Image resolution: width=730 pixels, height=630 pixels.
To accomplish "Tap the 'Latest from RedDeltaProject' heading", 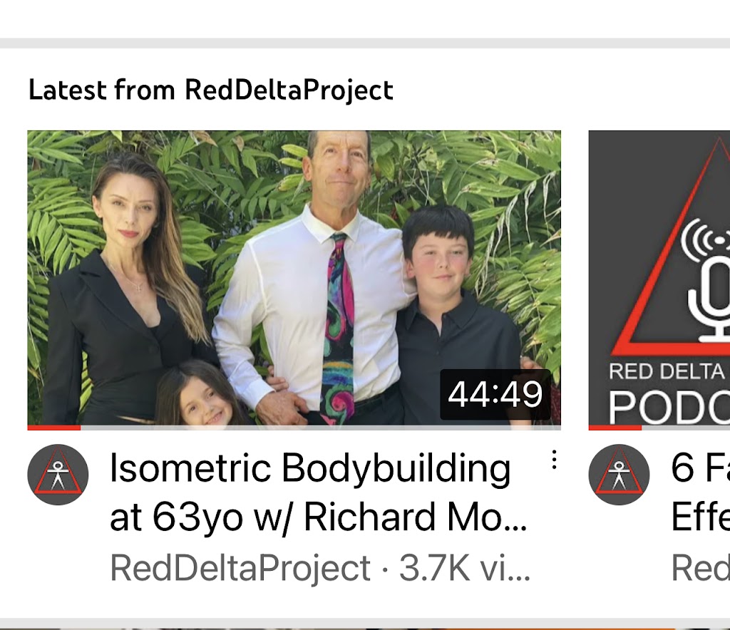I will point(211,91).
